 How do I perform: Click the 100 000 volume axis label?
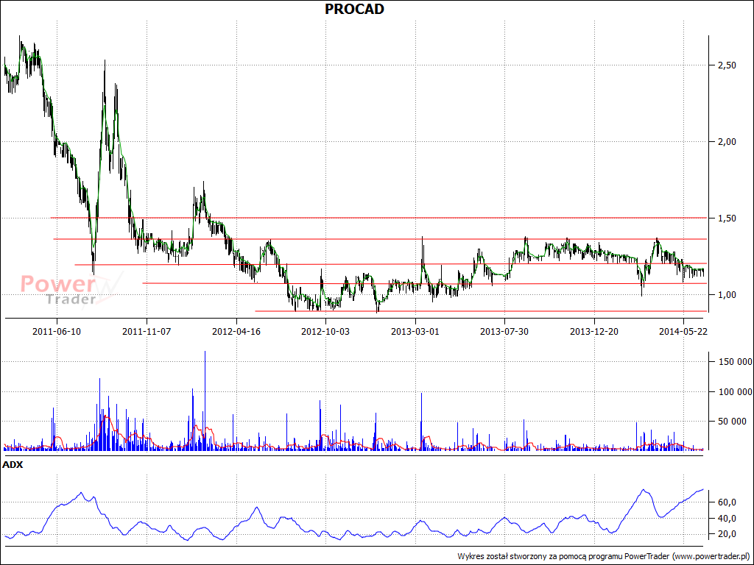736,392
